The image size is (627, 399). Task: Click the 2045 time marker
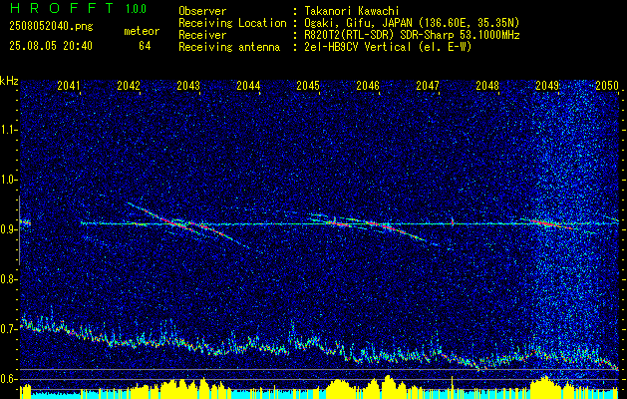pos(308,85)
